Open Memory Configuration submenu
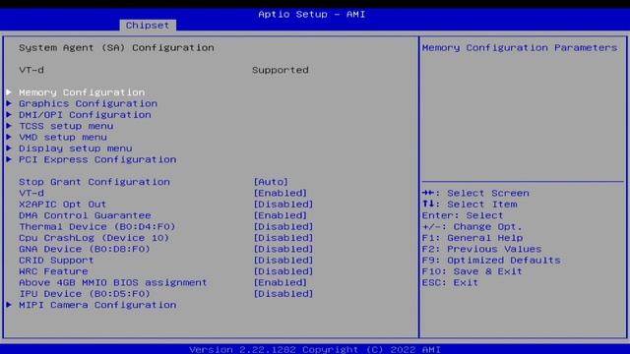 coord(82,92)
